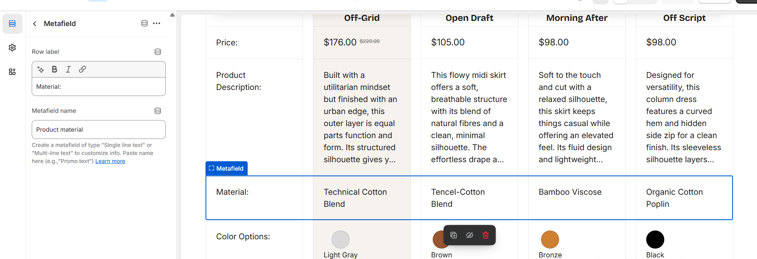Click the Metafield name input field
757x259 pixels.
[x=99, y=130]
